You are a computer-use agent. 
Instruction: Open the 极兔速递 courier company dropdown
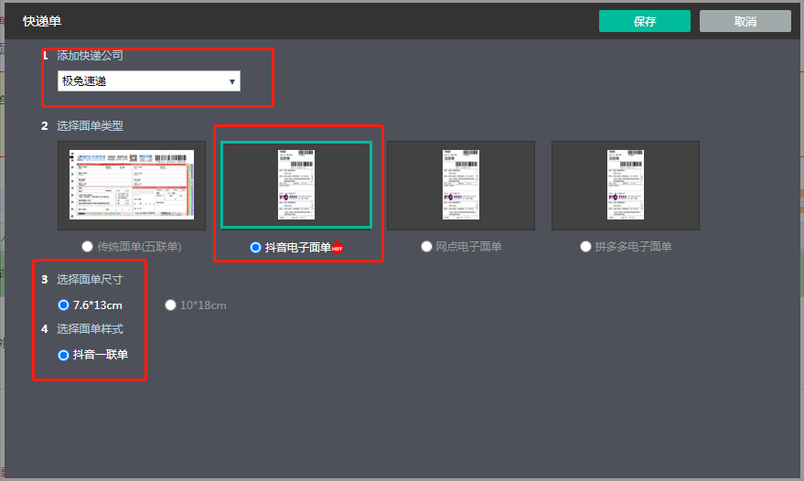[149, 81]
